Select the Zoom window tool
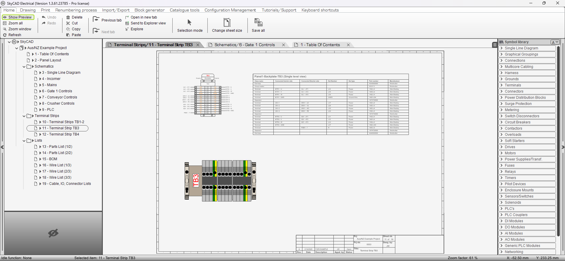565x261 pixels. pos(19,29)
